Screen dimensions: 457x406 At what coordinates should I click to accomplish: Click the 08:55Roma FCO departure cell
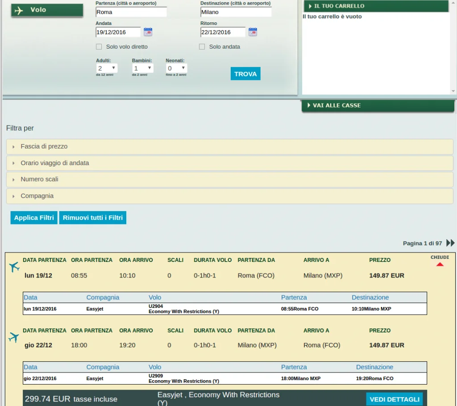click(299, 309)
